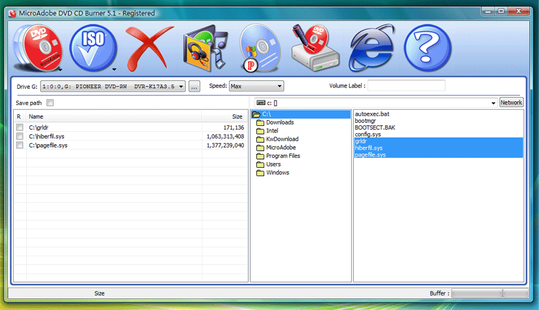The width and height of the screenshot is (539, 310).
Task: Maximize the DVD CD Burner window
Action: (501, 11)
